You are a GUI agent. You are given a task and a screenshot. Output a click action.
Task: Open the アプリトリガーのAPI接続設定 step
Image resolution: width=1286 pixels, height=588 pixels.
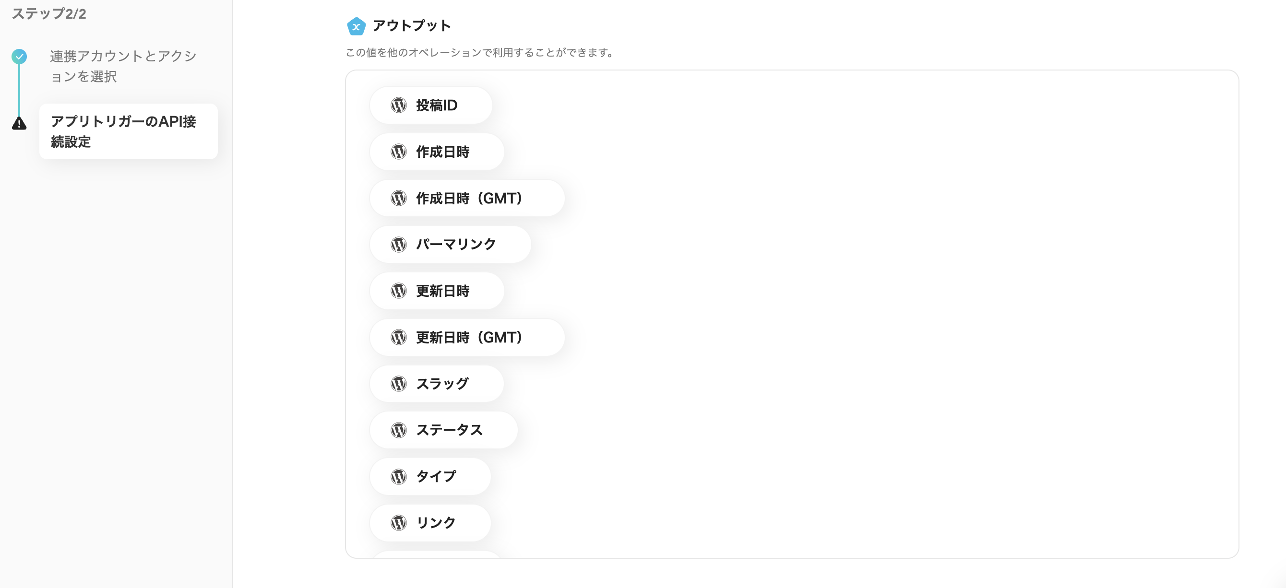point(124,131)
